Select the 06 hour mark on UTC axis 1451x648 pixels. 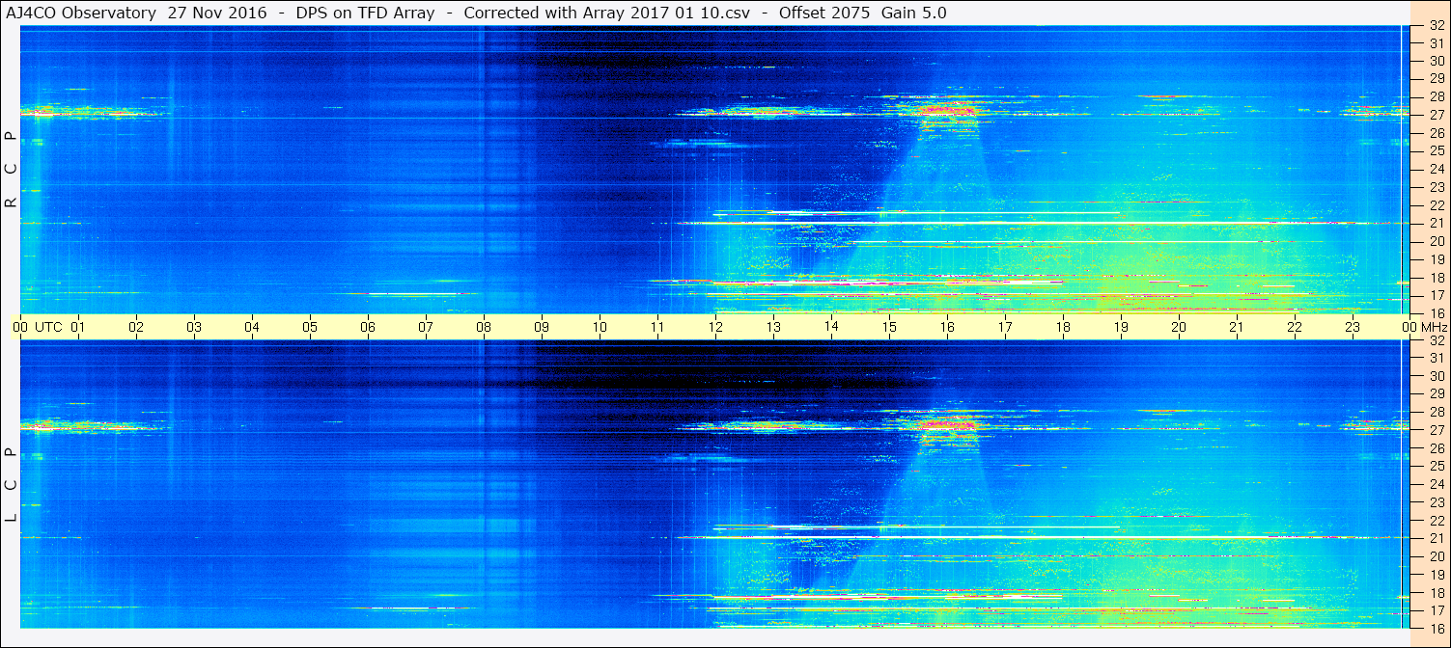click(x=368, y=327)
